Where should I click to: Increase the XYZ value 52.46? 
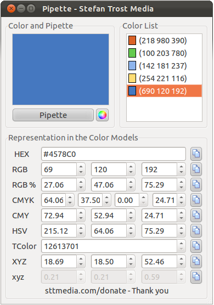click(x=181, y=259)
